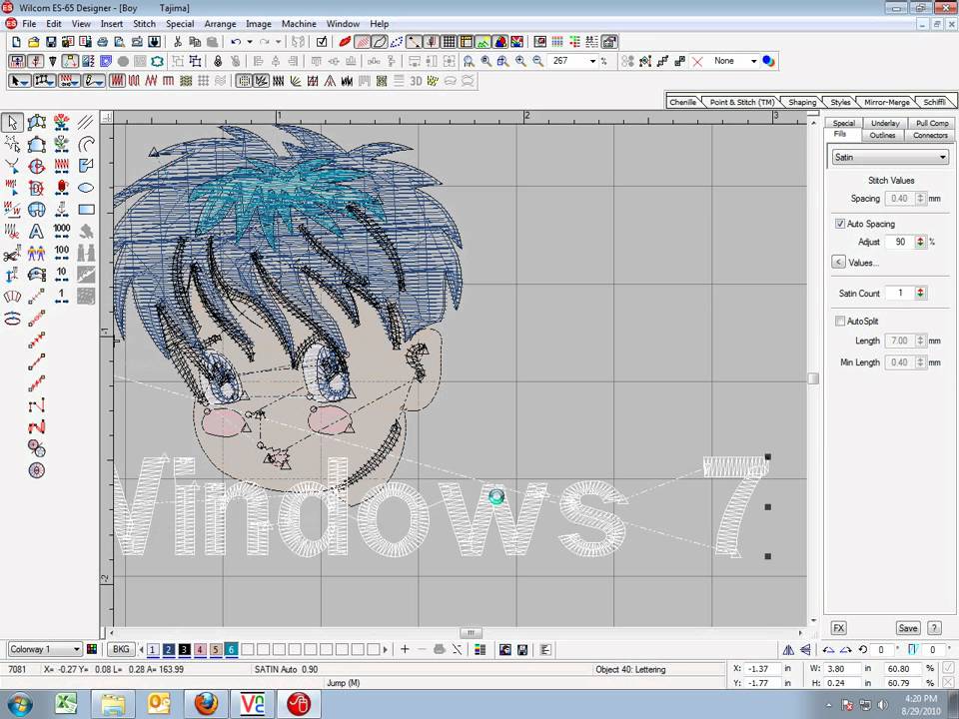Screen dimensions: 959x719
Task: Open the zoom factor 267 dropdown
Action: (592, 61)
